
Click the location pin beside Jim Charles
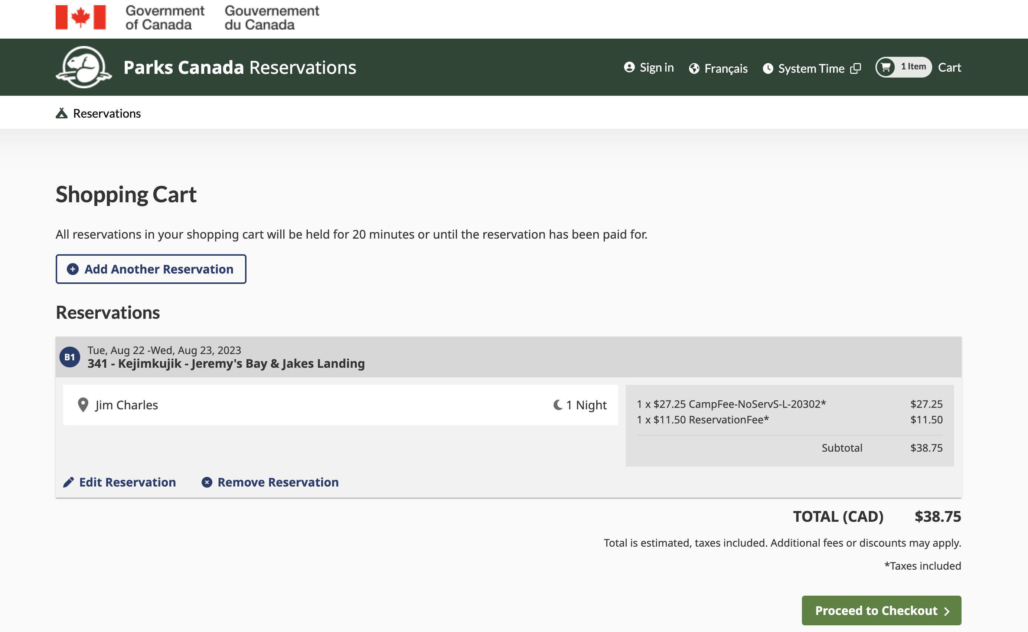(x=83, y=405)
